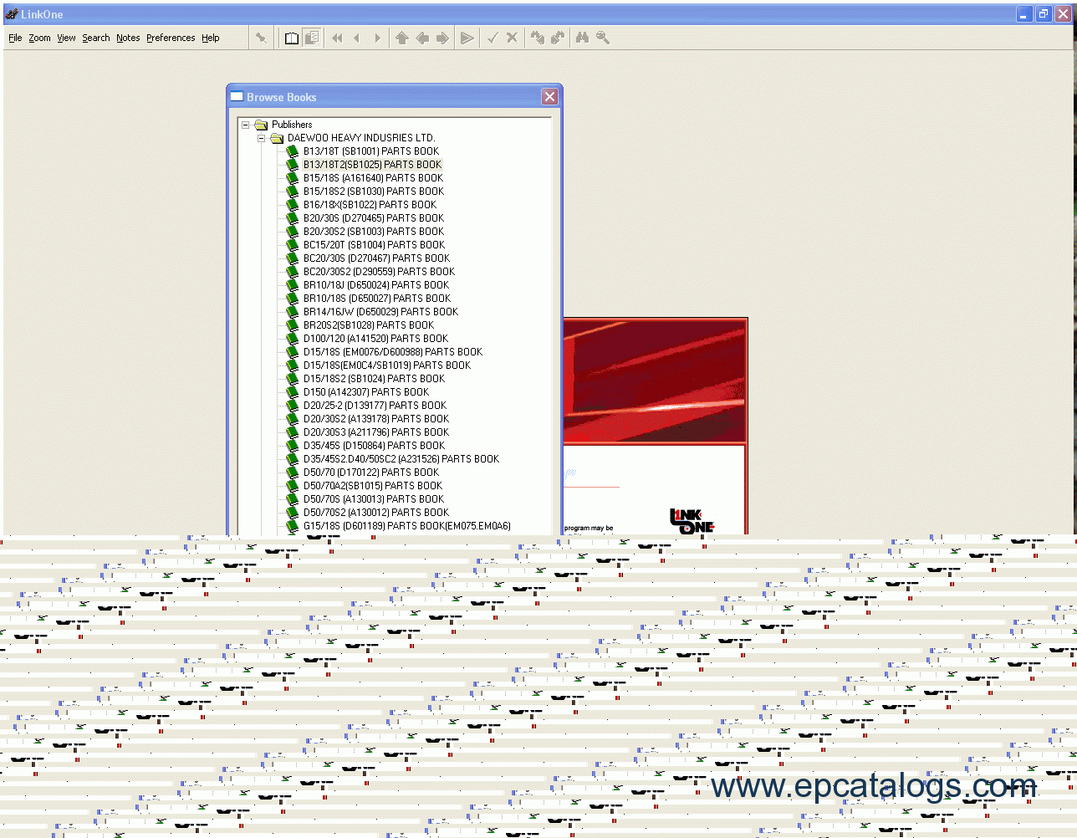
Task: Collapse the Publishers tree node
Action: point(246,125)
